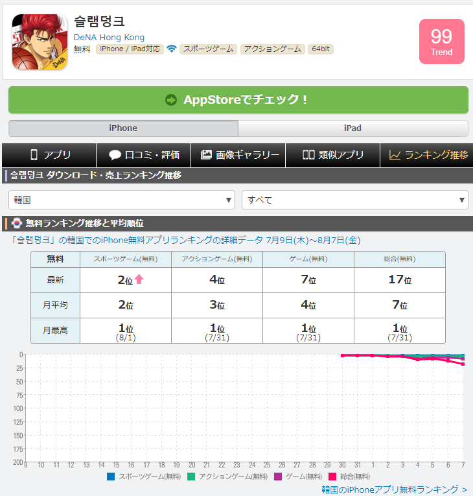Open the 類似アプリ tab
The image size is (473, 496).
(332, 155)
